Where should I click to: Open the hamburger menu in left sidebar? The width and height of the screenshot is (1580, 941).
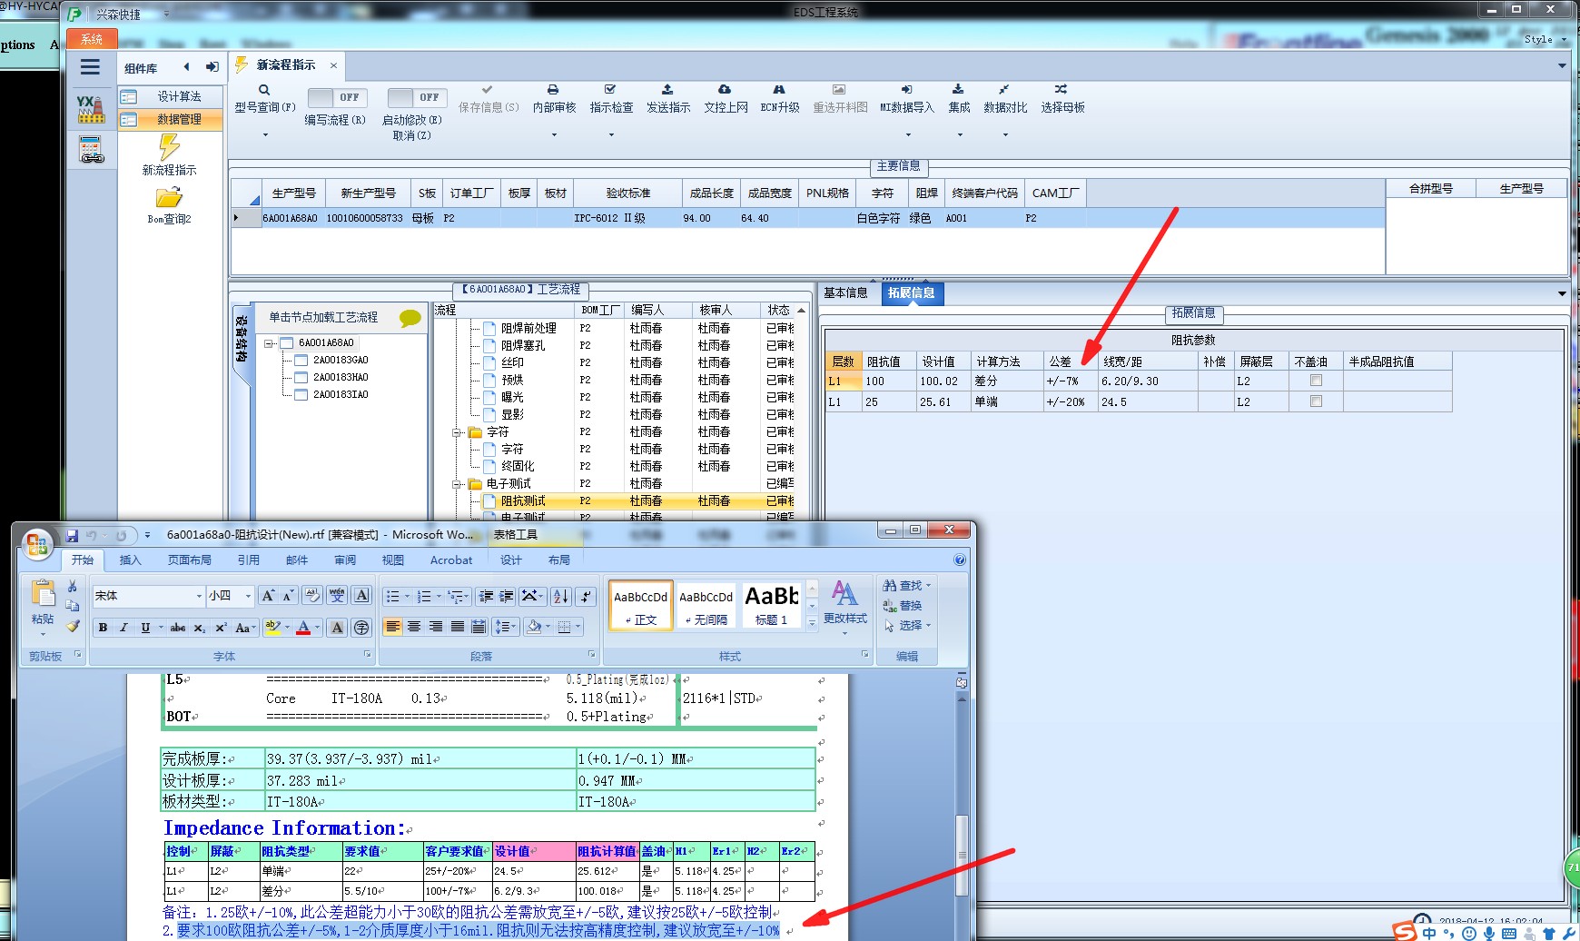pos(90,67)
